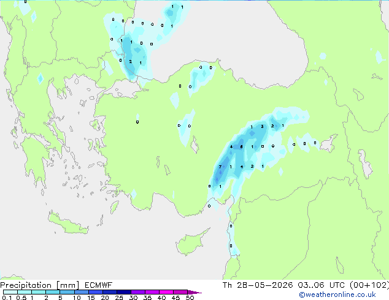Image resolution: width=389 pixels, height=300 pixels.
Task: Pick the 30 to 35 mm purple swatch
Action: coord(138,292)
